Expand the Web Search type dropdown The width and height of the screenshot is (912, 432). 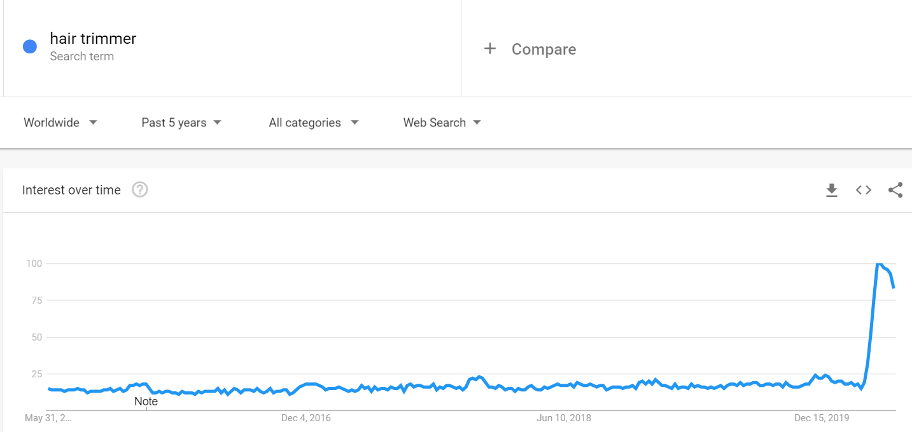pos(442,123)
